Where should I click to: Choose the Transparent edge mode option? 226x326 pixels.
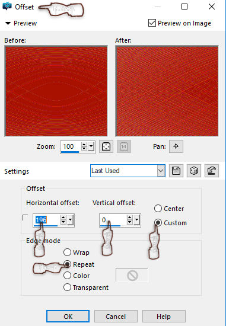[x=67, y=287]
